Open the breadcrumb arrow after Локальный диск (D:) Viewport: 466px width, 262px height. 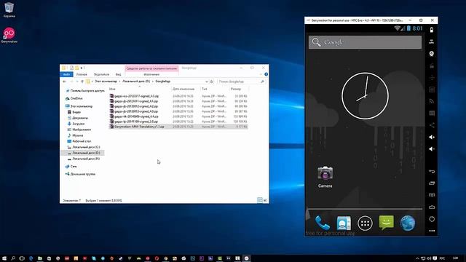[x=152, y=82]
